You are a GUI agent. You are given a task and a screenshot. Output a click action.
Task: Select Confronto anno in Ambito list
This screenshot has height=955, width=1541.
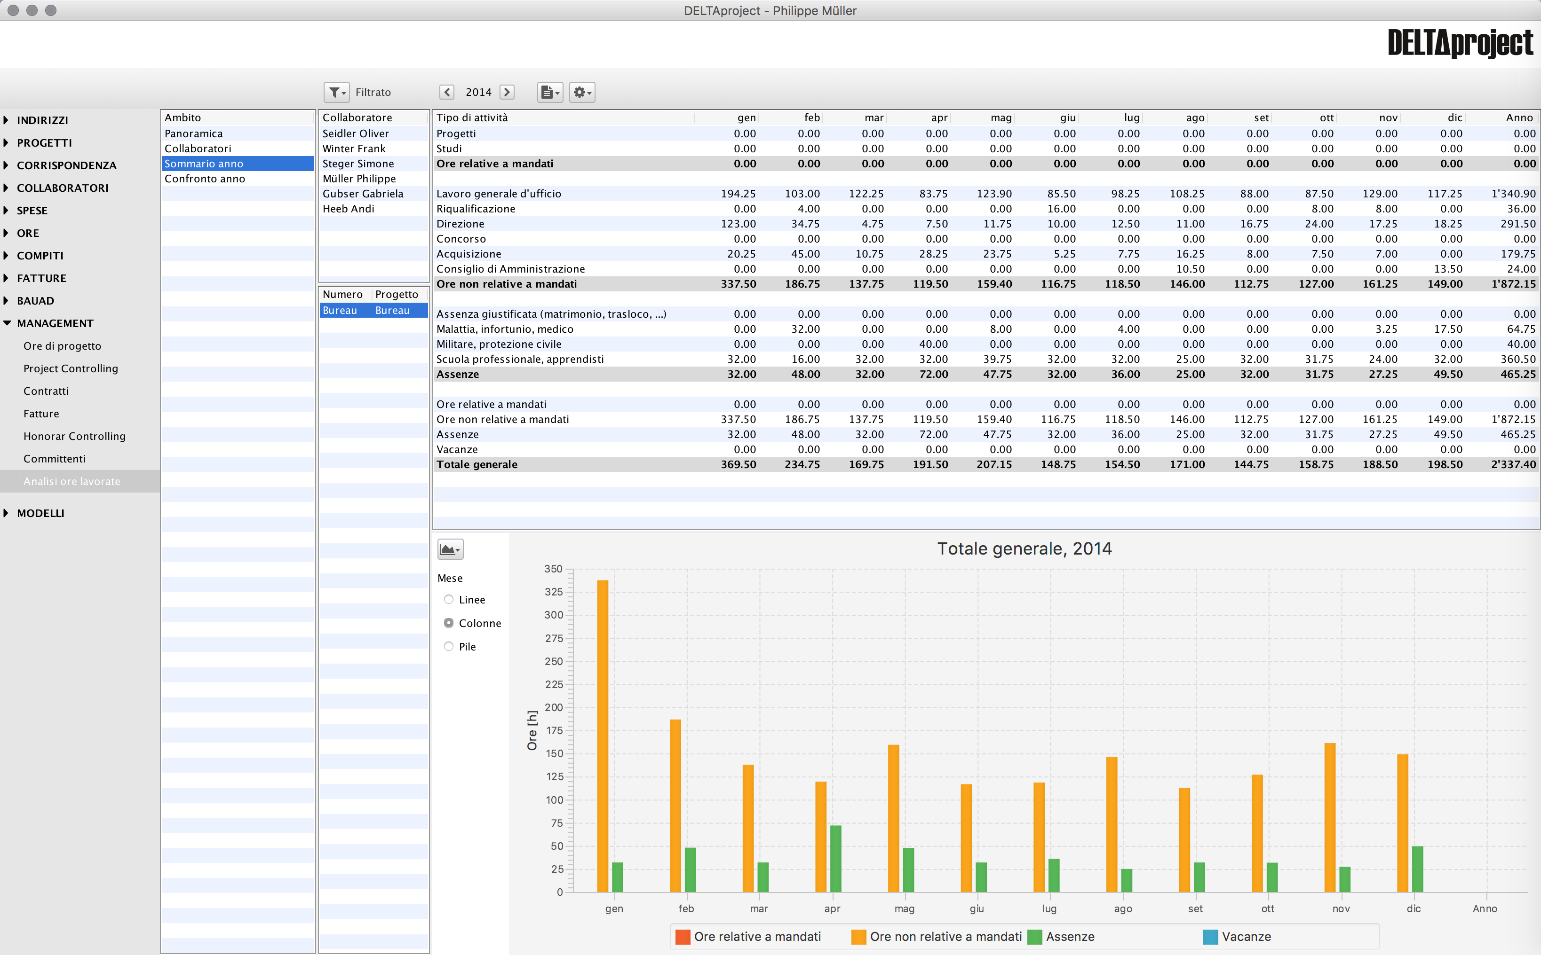click(238, 179)
